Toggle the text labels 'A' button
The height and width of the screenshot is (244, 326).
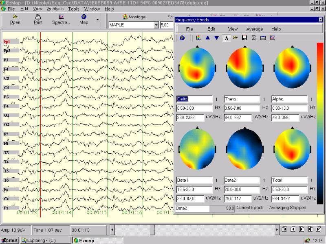226,38
